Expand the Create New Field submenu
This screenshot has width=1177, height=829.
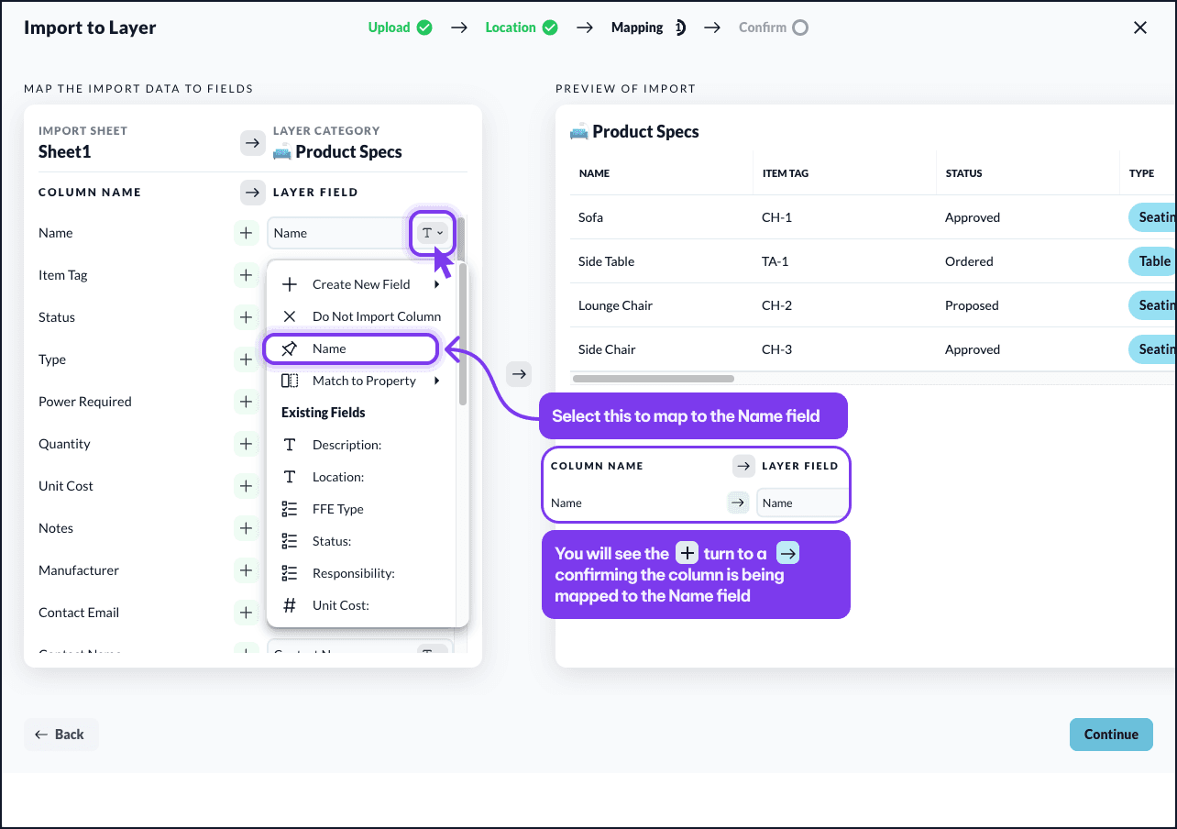pyautogui.click(x=363, y=284)
